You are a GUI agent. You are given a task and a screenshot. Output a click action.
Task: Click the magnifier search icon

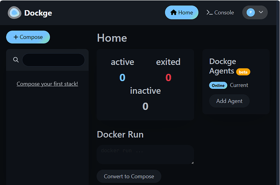coord(16,60)
